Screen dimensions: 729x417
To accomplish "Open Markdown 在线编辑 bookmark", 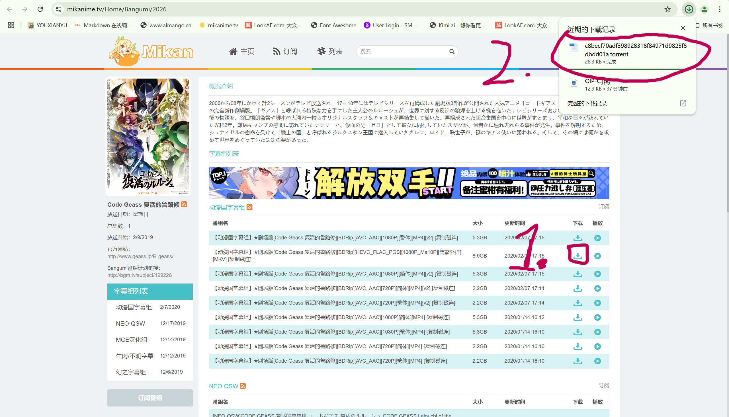I will coord(103,25).
